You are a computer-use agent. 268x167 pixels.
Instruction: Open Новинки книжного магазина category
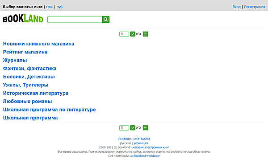click(38, 44)
